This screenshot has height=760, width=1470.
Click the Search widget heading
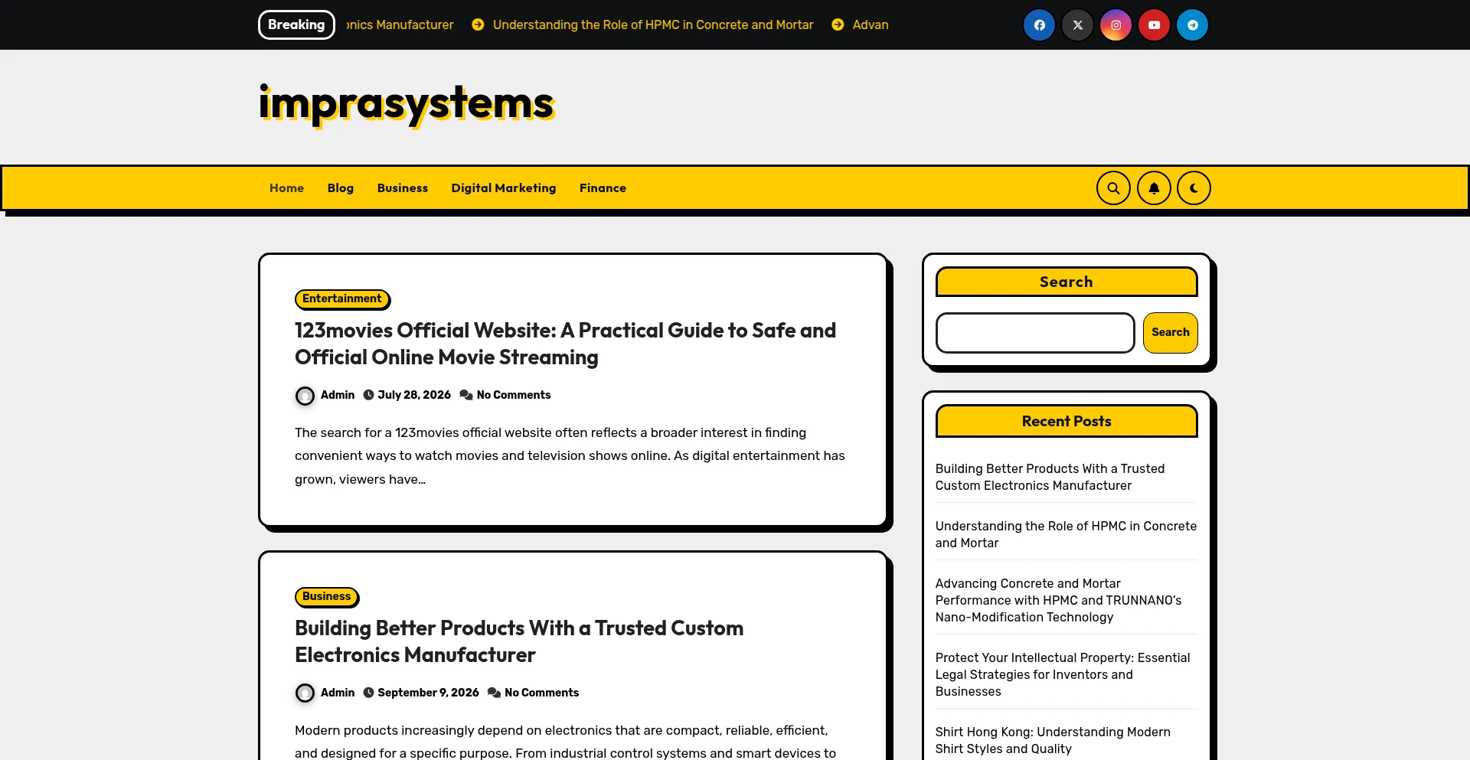1067,282
